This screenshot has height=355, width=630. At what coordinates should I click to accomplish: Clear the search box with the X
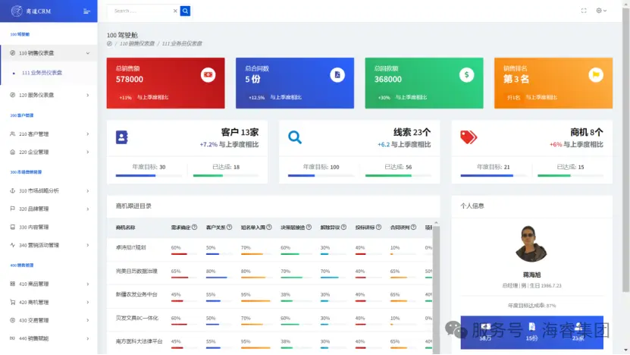[x=175, y=11]
